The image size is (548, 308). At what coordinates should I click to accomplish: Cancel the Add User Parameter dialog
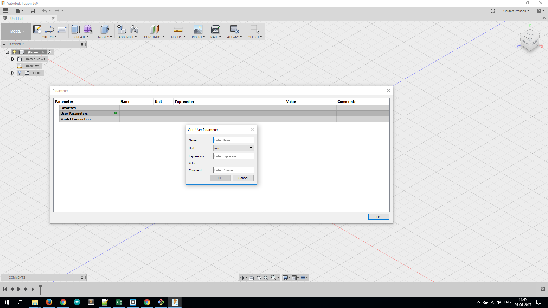pos(243,178)
